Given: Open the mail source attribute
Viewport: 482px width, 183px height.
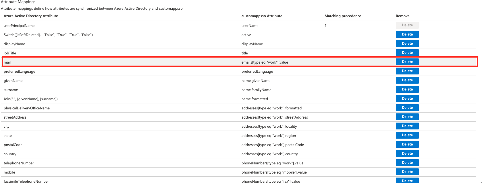Looking at the screenshot, I should pos(7,62).
